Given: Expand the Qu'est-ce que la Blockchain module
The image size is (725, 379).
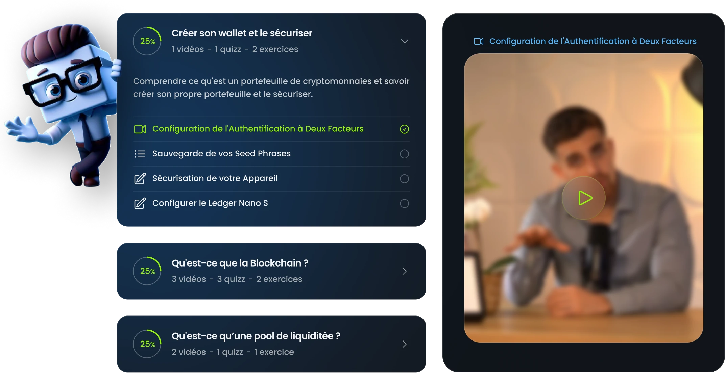Looking at the screenshot, I should [404, 271].
